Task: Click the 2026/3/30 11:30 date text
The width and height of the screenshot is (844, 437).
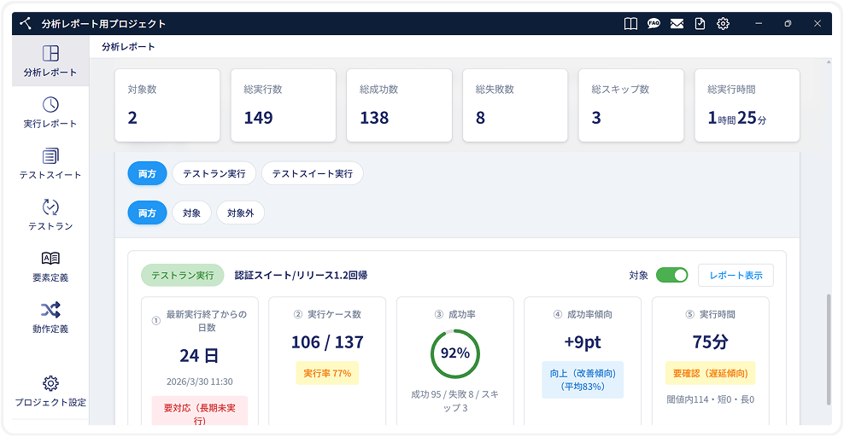Action: [x=200, y=382]
